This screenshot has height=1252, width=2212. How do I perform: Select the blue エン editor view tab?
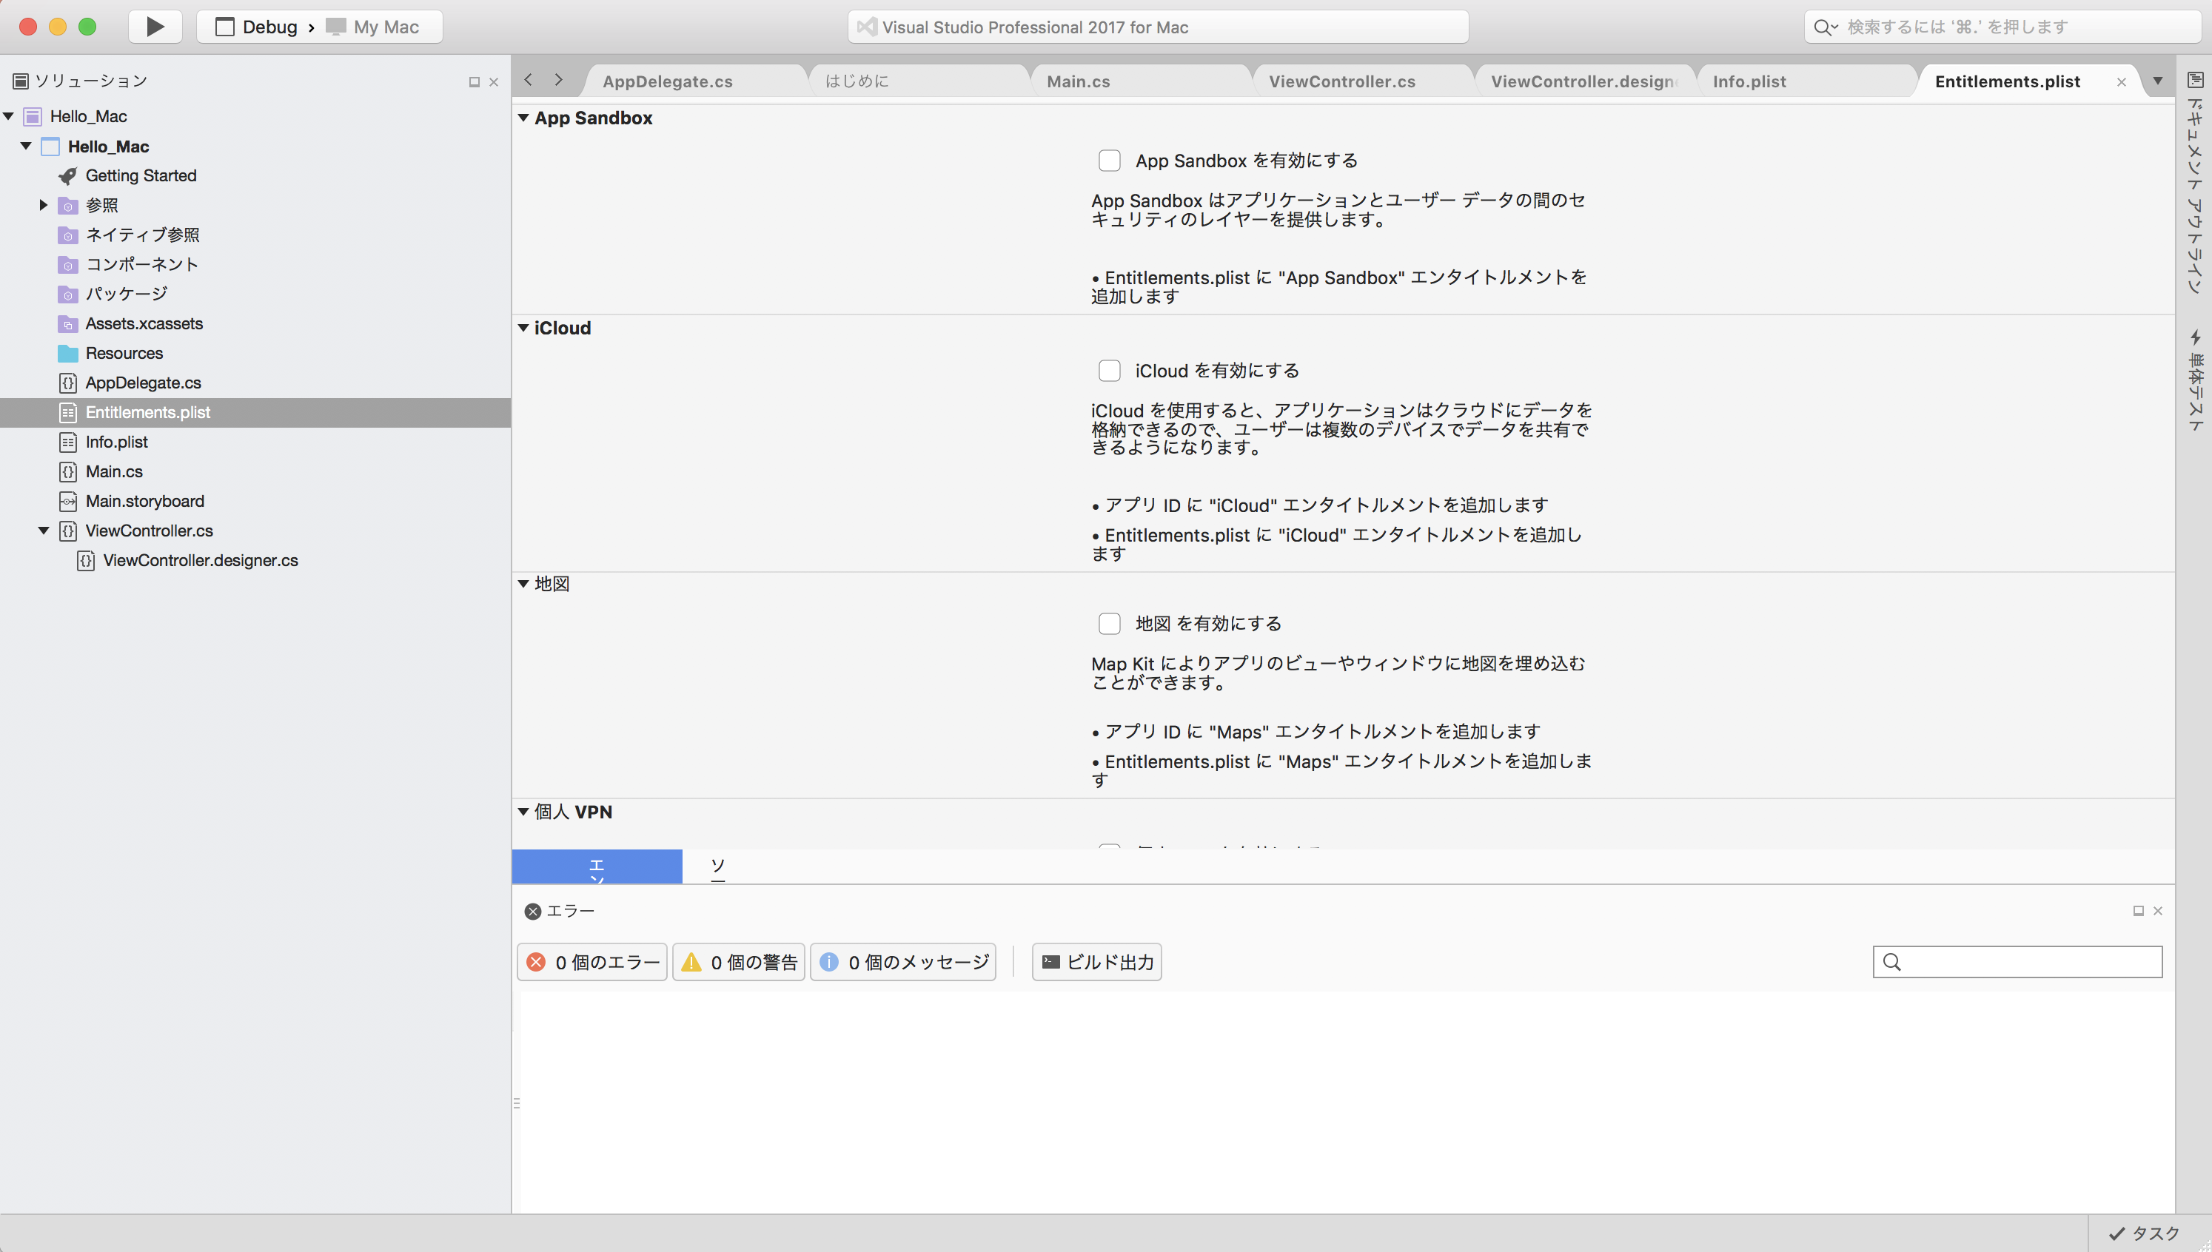(597, 866)
